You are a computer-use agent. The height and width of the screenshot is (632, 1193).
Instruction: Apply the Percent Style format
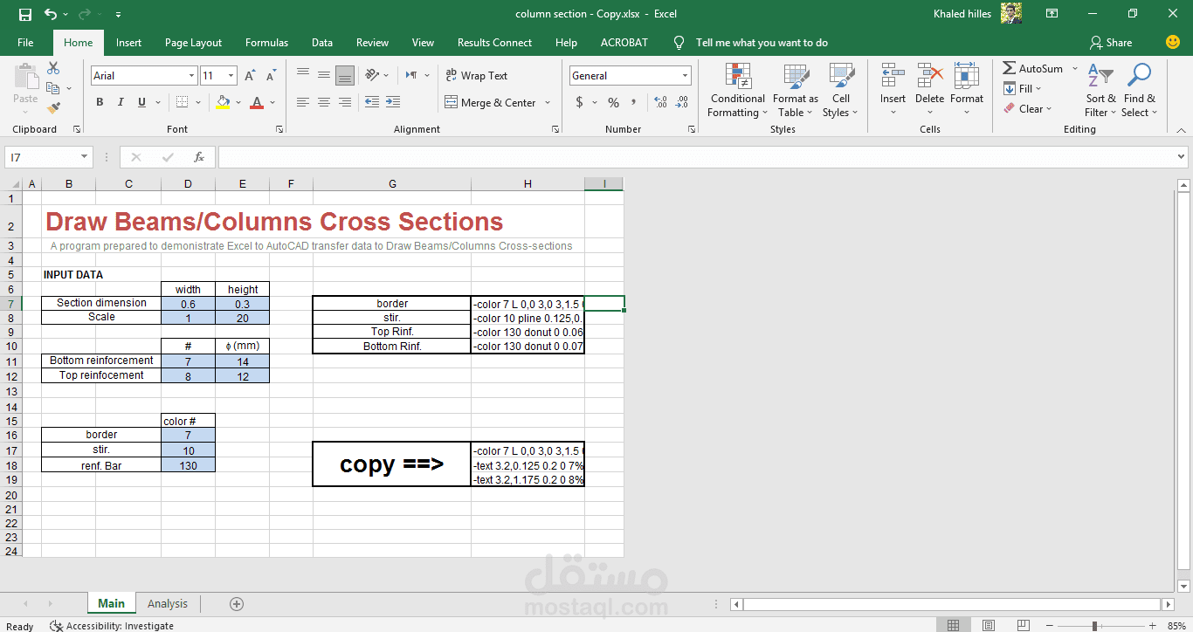pos(613,102)
